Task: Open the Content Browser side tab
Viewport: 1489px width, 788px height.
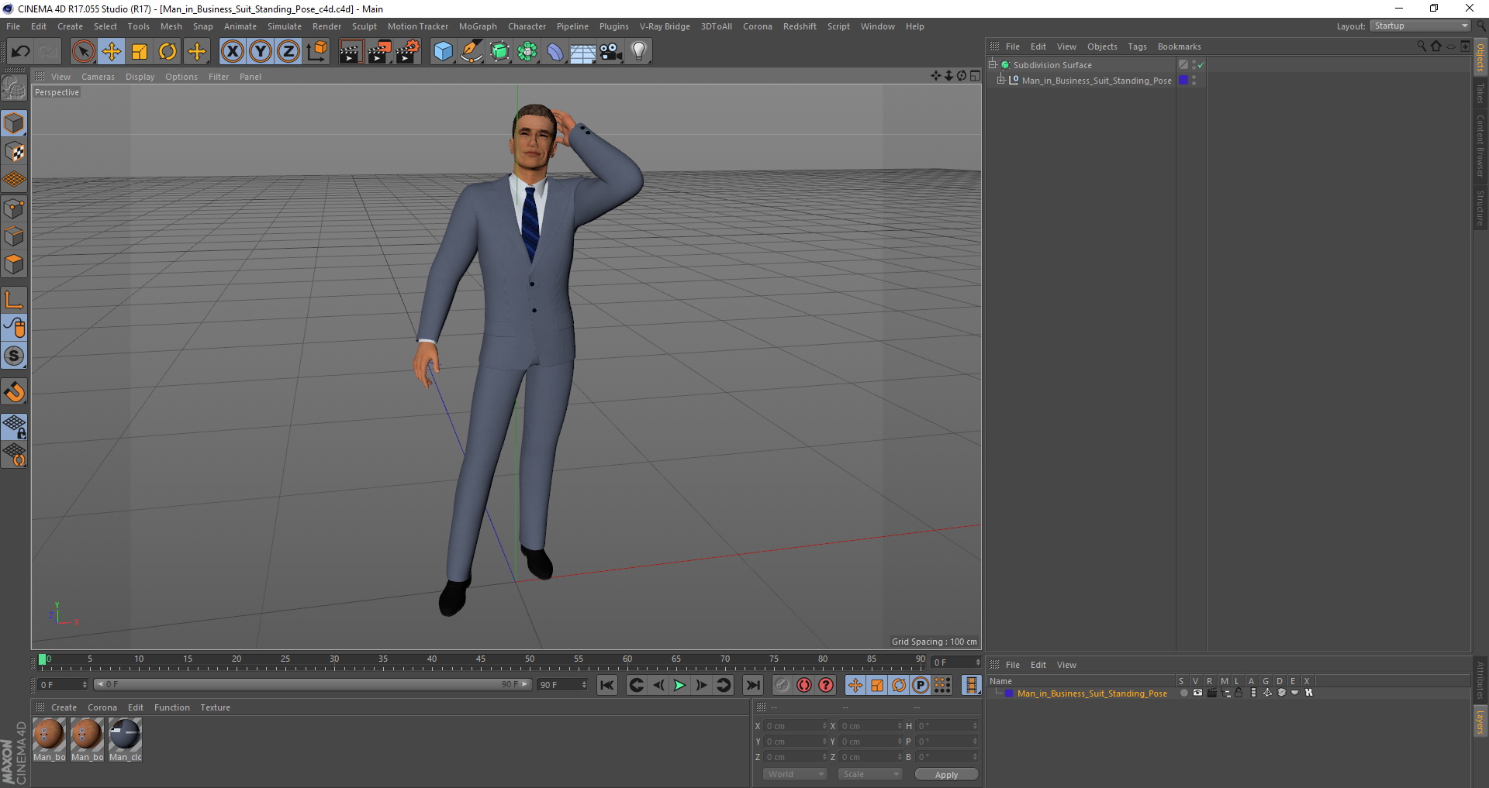Action: pos(1480,146)
